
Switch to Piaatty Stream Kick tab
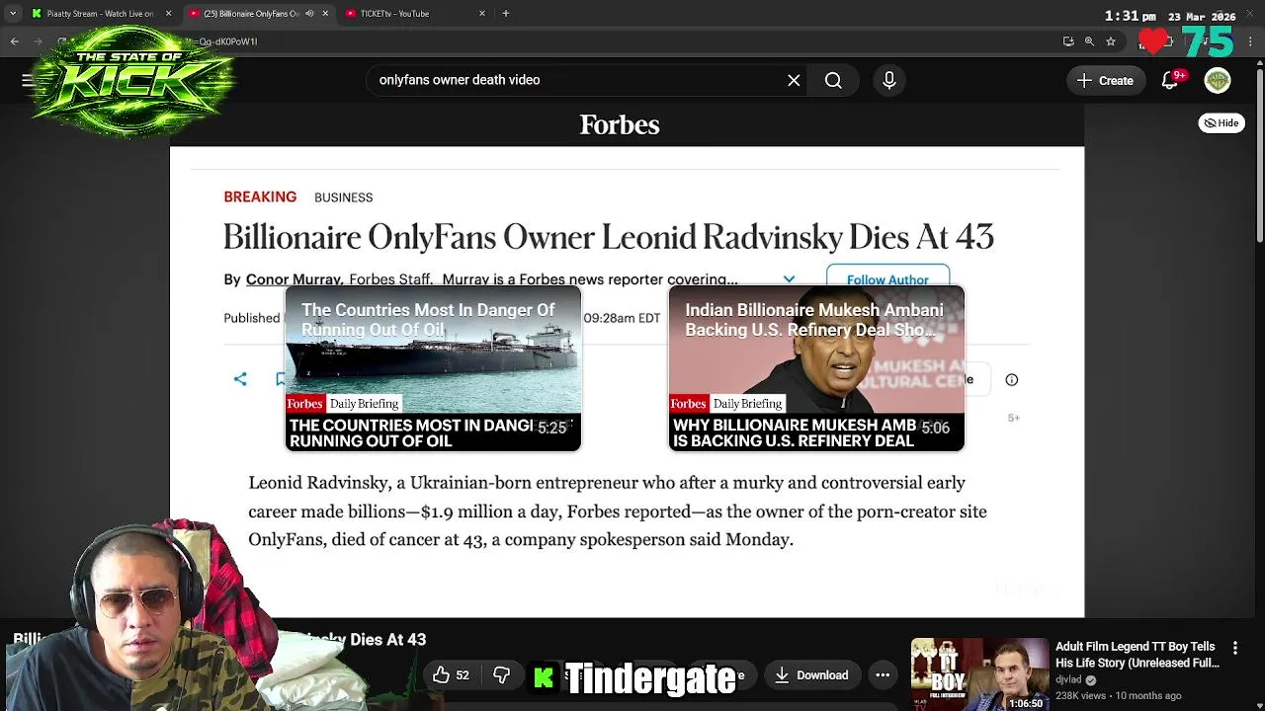tap(99, 14)
